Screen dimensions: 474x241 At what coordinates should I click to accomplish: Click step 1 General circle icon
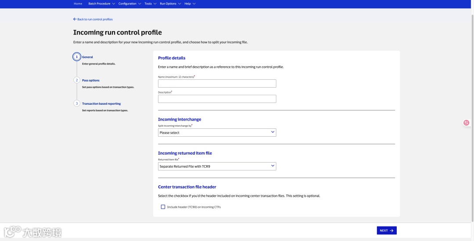pyautogui.click(x=77, y=57)
